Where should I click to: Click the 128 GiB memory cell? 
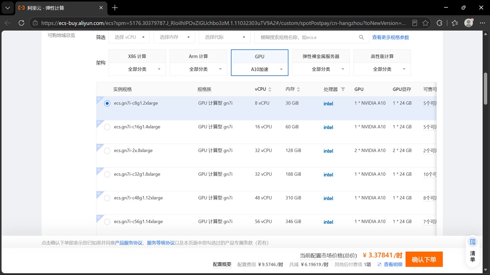tap(293, 150)
